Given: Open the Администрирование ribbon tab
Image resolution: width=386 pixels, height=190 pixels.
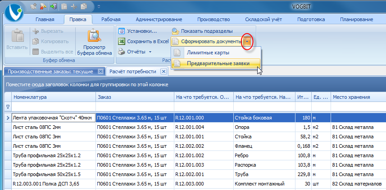Looking at the screenshot, I should [x=159, y=20].
